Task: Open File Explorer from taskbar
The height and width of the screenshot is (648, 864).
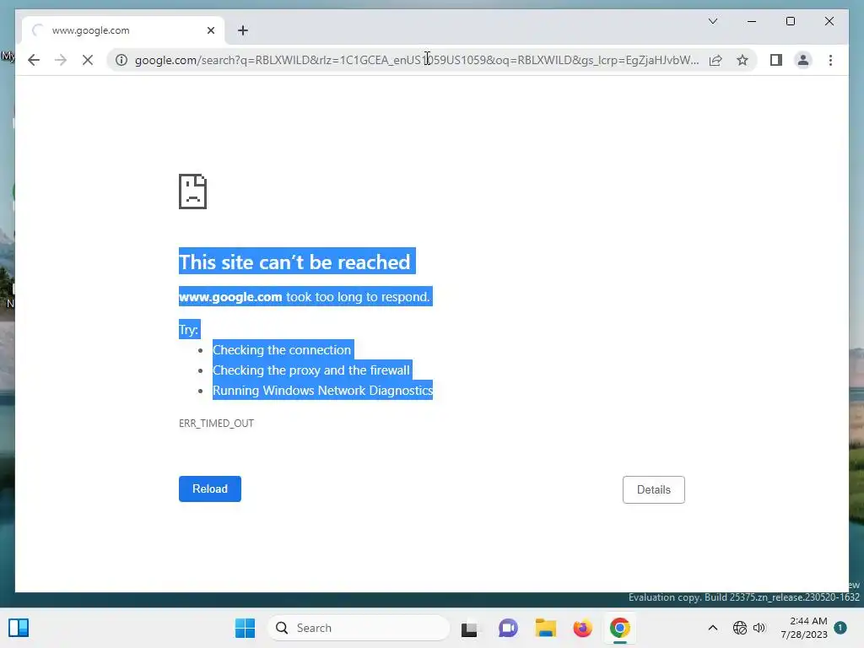Action: click(x=546, y=628)
